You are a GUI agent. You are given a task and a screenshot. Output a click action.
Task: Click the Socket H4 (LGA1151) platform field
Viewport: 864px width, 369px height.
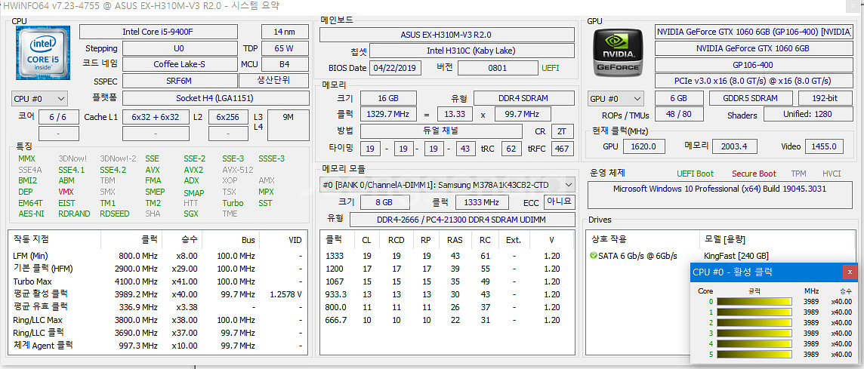point(215,99)
